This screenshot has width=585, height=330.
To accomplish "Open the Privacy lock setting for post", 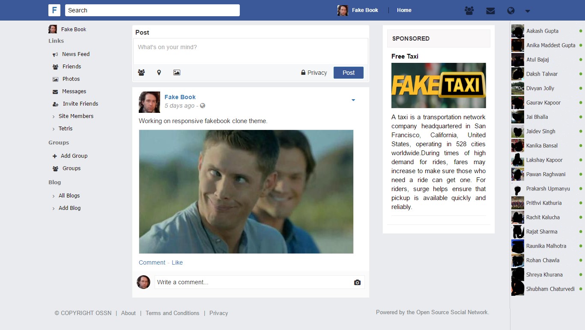I will [x=314, y=73].
